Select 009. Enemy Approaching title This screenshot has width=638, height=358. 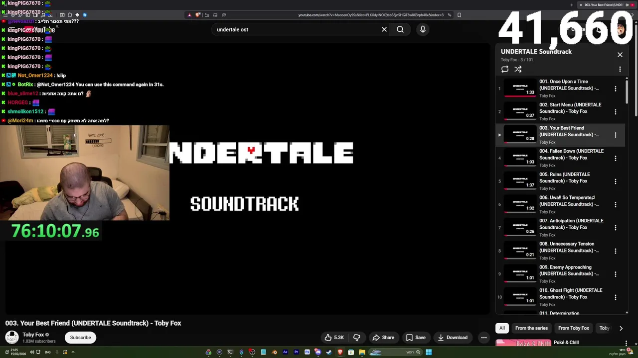569,270
